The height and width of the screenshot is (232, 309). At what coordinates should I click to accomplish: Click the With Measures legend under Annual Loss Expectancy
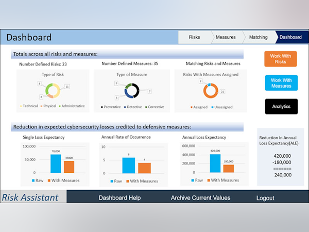(223, 180)
